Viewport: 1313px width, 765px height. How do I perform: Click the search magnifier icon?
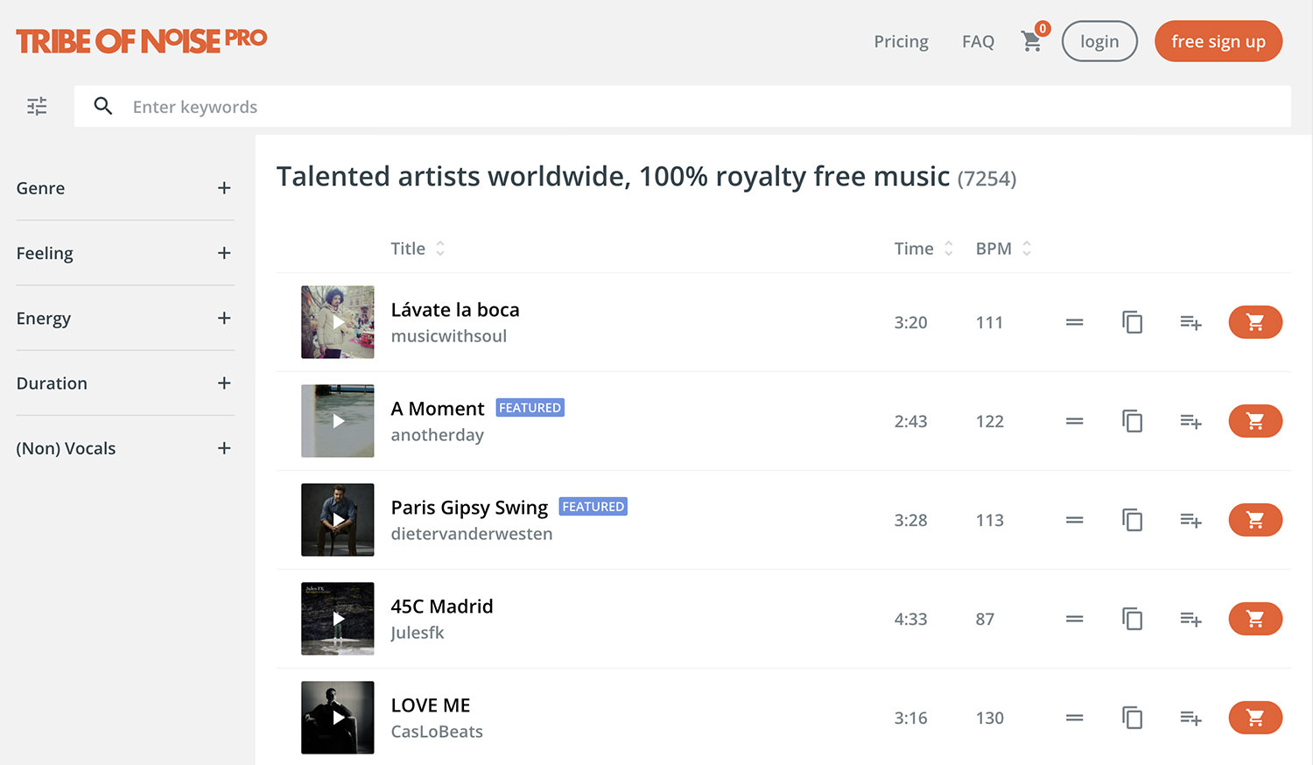pos(103,106)
